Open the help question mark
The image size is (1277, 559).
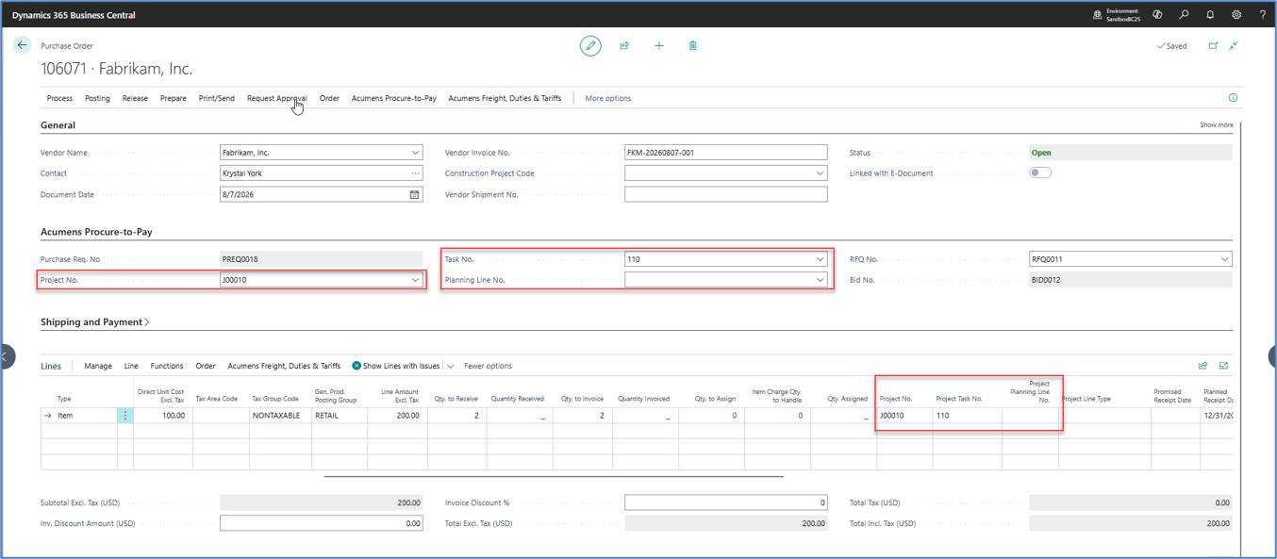(1263, 15)
